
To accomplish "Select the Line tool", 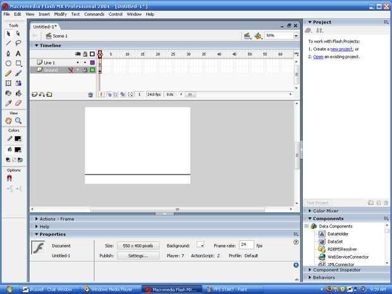I will coord(8,43).
